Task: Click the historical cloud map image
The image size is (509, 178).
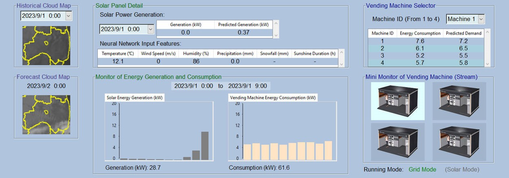Action: point(46,46)
